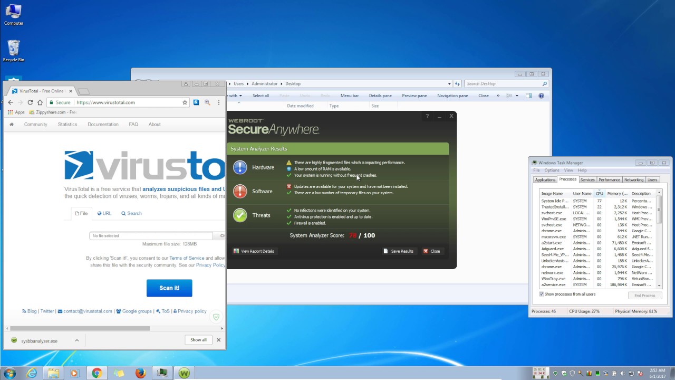Open the Search tab on VirusTotal
This screenshot has width=675, height=380.
(x=131, y=213)
